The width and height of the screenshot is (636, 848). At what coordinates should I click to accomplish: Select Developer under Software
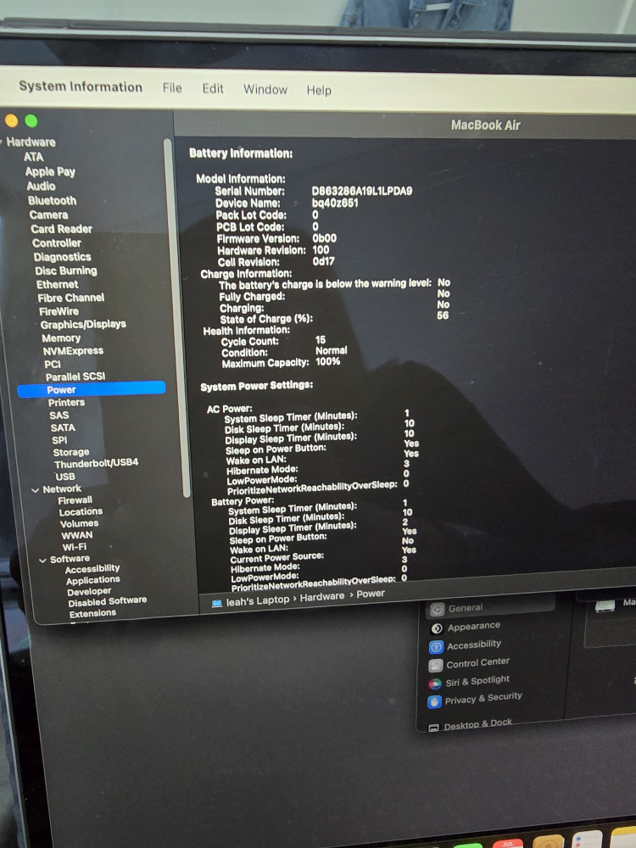[89, 592]
